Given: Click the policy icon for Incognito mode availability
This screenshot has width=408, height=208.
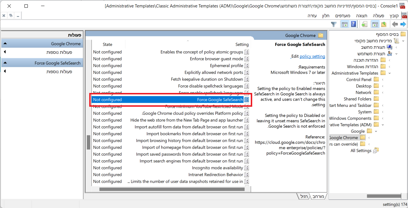Looking at the screenshot, I should 246,168.
